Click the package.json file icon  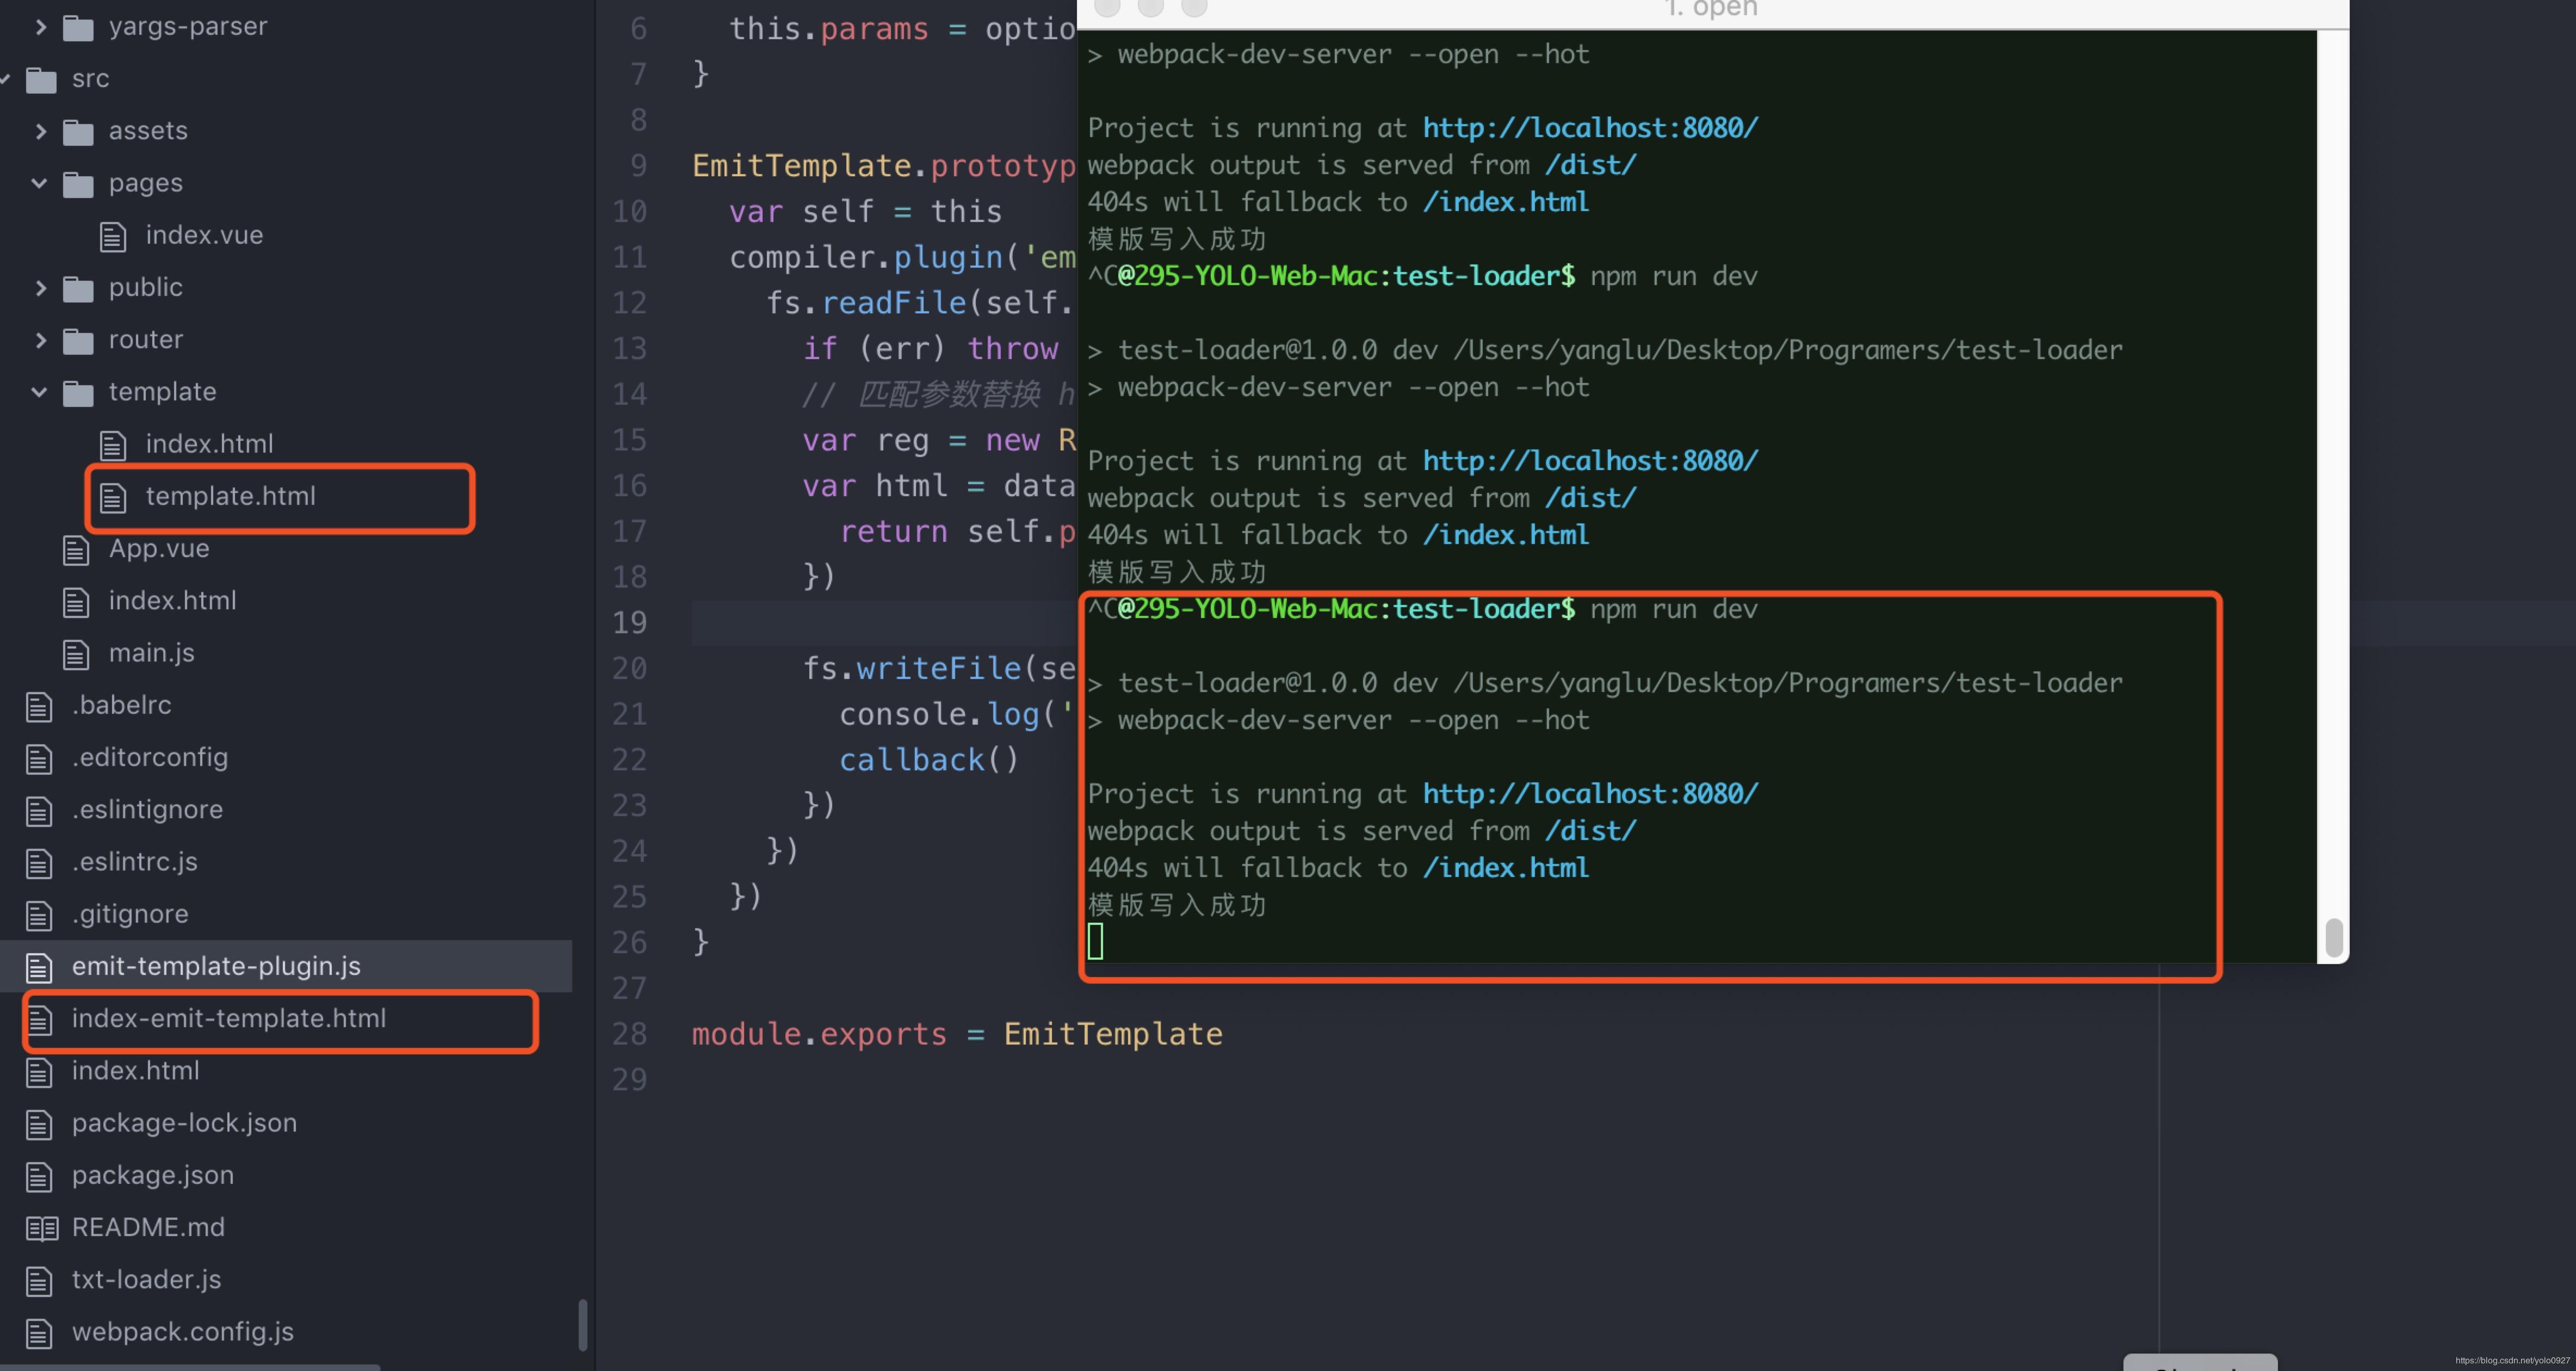(x=40, y=1175)
